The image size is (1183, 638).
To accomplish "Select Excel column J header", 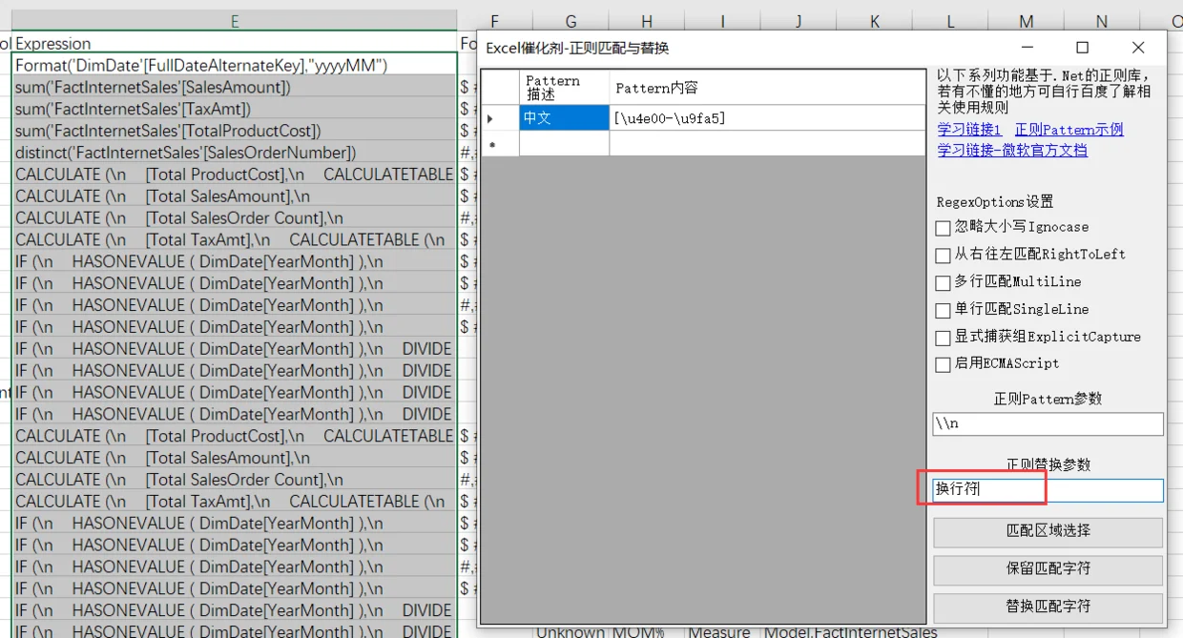I will click(798, 21).
